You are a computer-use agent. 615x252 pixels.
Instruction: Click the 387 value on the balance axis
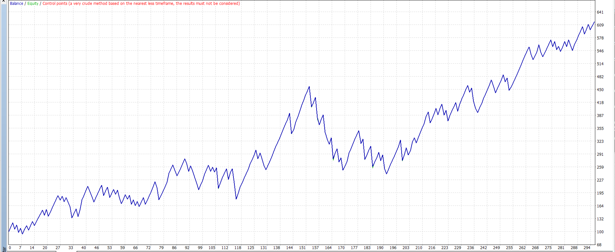click(x=600, y=116)
